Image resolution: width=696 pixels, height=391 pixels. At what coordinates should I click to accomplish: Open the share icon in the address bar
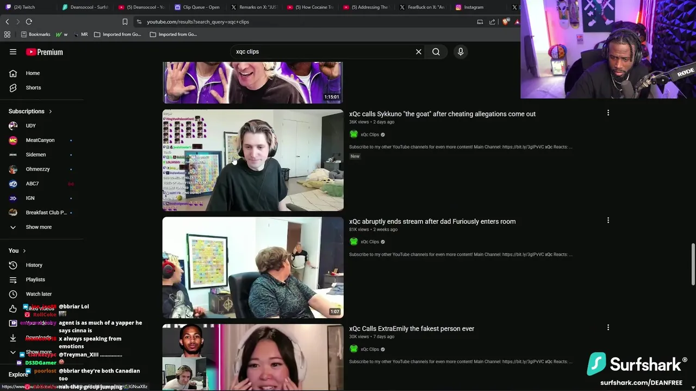point(492,22)
